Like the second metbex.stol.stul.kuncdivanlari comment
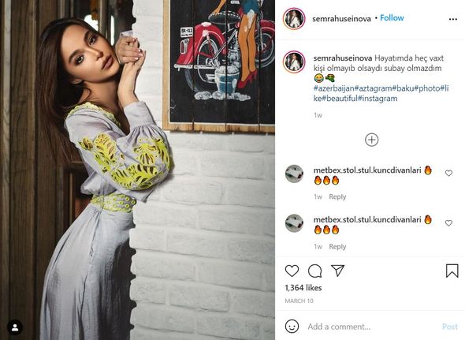This screenshot has height=340, width=465. 448,222
